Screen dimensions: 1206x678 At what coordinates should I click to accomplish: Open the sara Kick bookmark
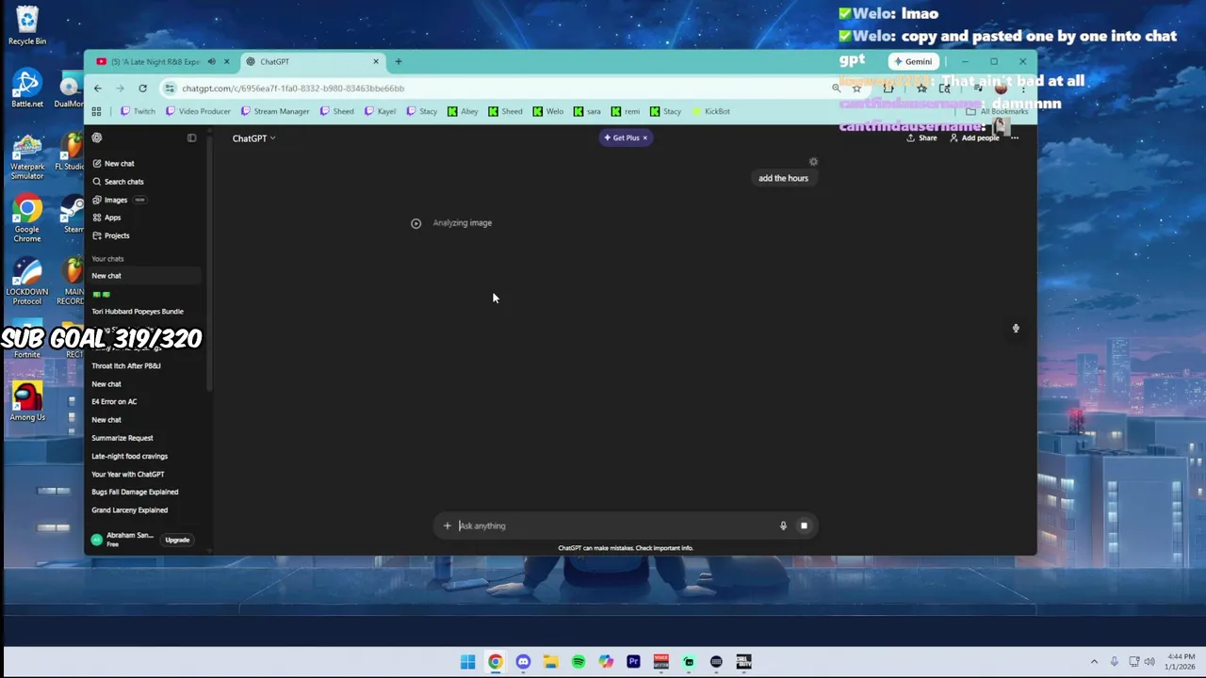pos(587,111)
